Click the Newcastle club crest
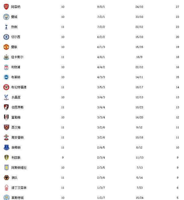Image resolution: width=184 pixels, height=200 pixels. pos(6,57)
